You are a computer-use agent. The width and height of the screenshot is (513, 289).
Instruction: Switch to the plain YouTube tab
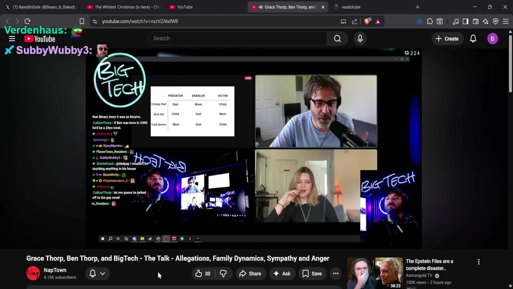204,7
